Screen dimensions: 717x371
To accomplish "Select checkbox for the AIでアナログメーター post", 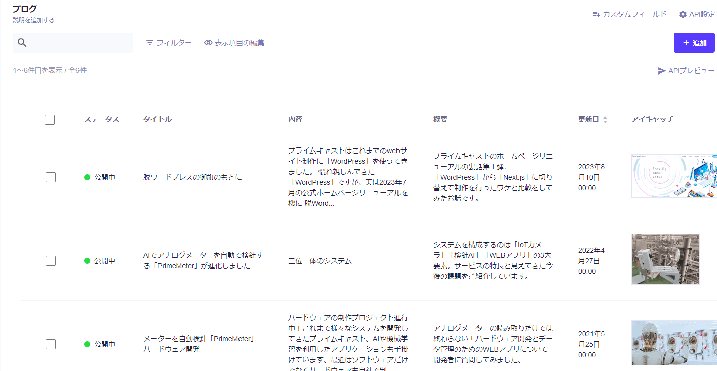I will coord(50,261).
